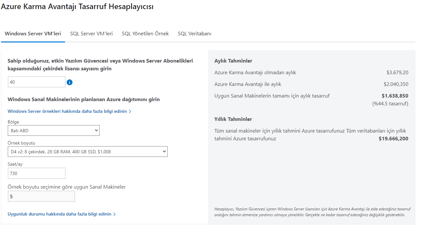Expand the Örnek boyutu D4 v2 dropdown
The height and width of the screenshot is (234, 423).
[87, 151]
